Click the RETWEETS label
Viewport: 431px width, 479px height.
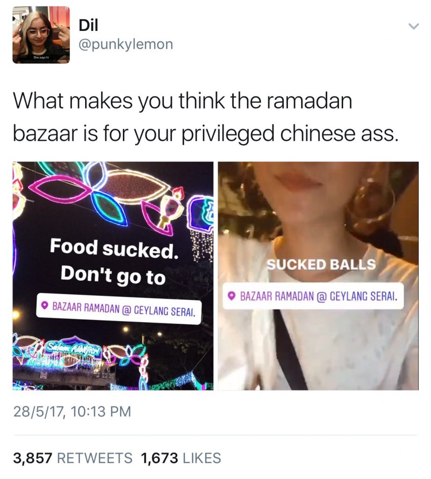coord(95,458)
